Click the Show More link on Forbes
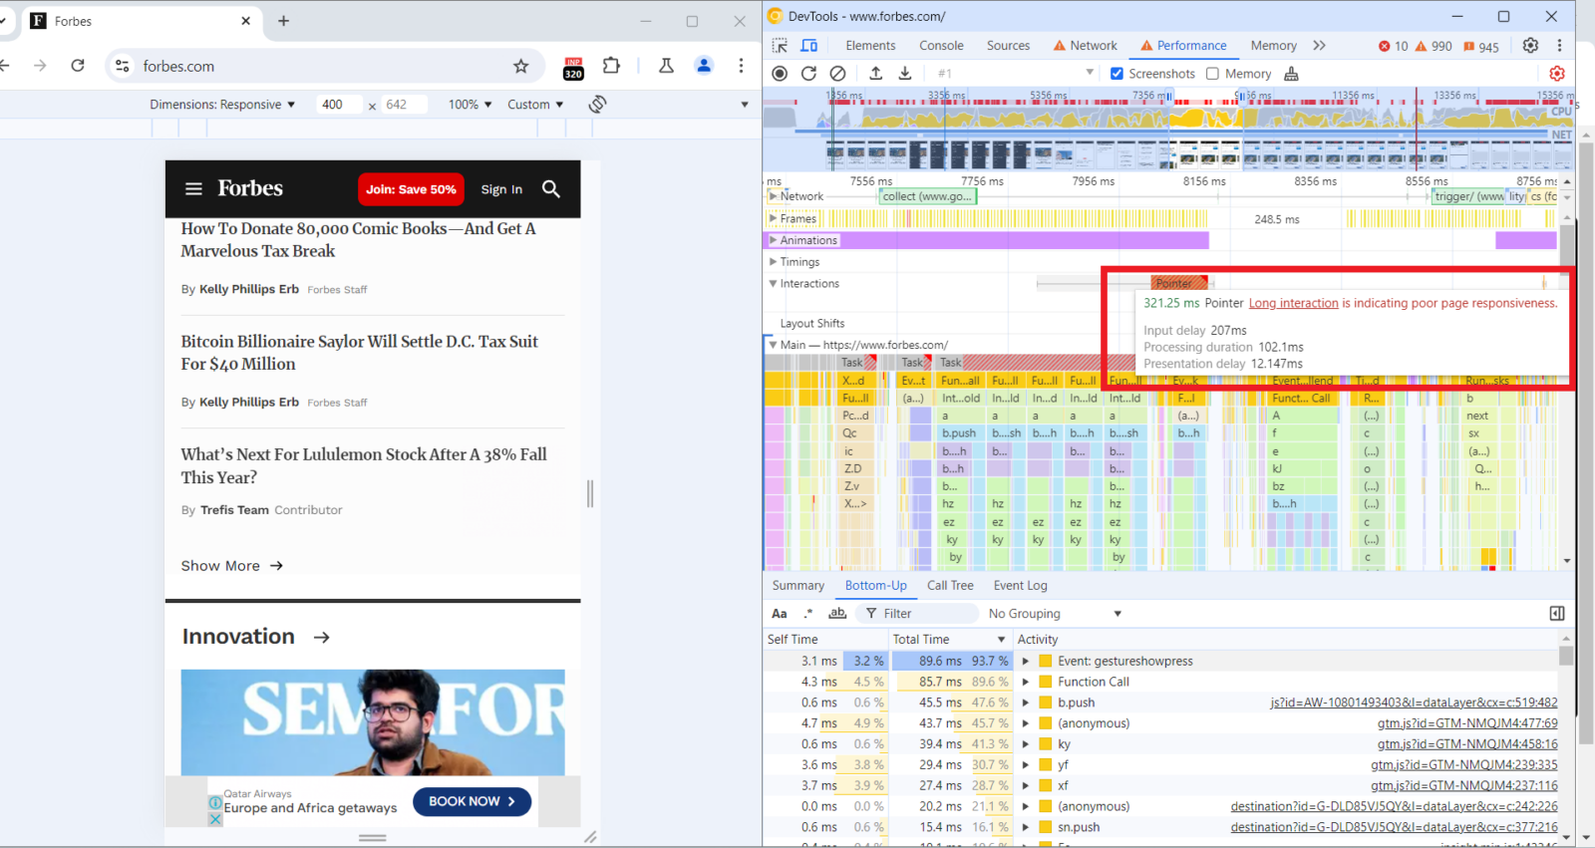Viewport: 1595px width, 848px height. tap(231, 566)
